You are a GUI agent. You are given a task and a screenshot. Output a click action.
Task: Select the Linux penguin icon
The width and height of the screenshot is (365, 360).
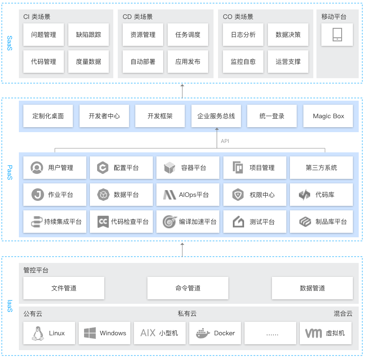38,333
